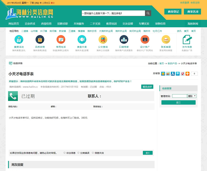
Task: Open the 联系客服 hat icon
Action: coord(166,39)
